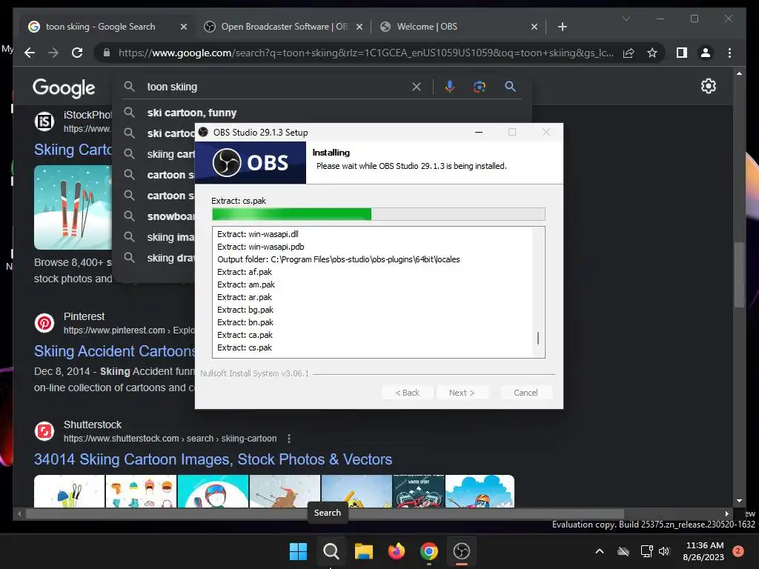Open Chrome three-dot menu
This screenshot has height=569, width=759.
729,53
